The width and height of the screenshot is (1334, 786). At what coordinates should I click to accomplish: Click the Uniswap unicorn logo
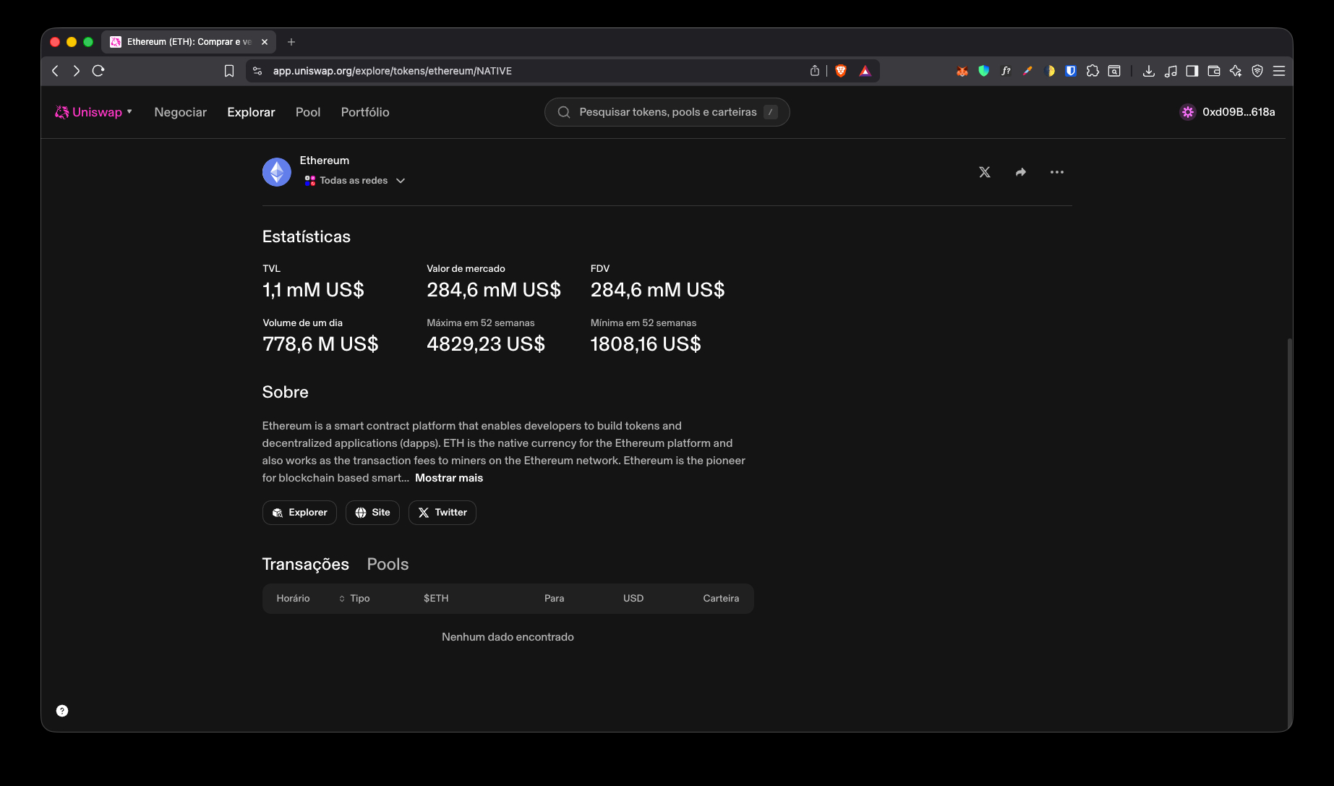point(62,112)
